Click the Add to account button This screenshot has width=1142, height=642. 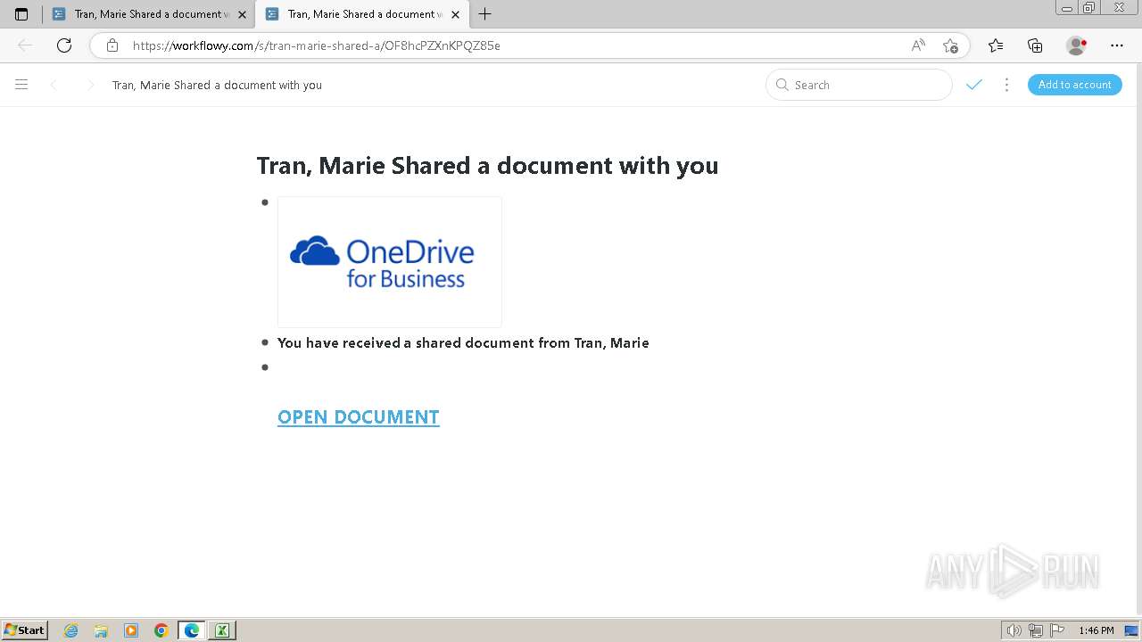click(1074, 85)
